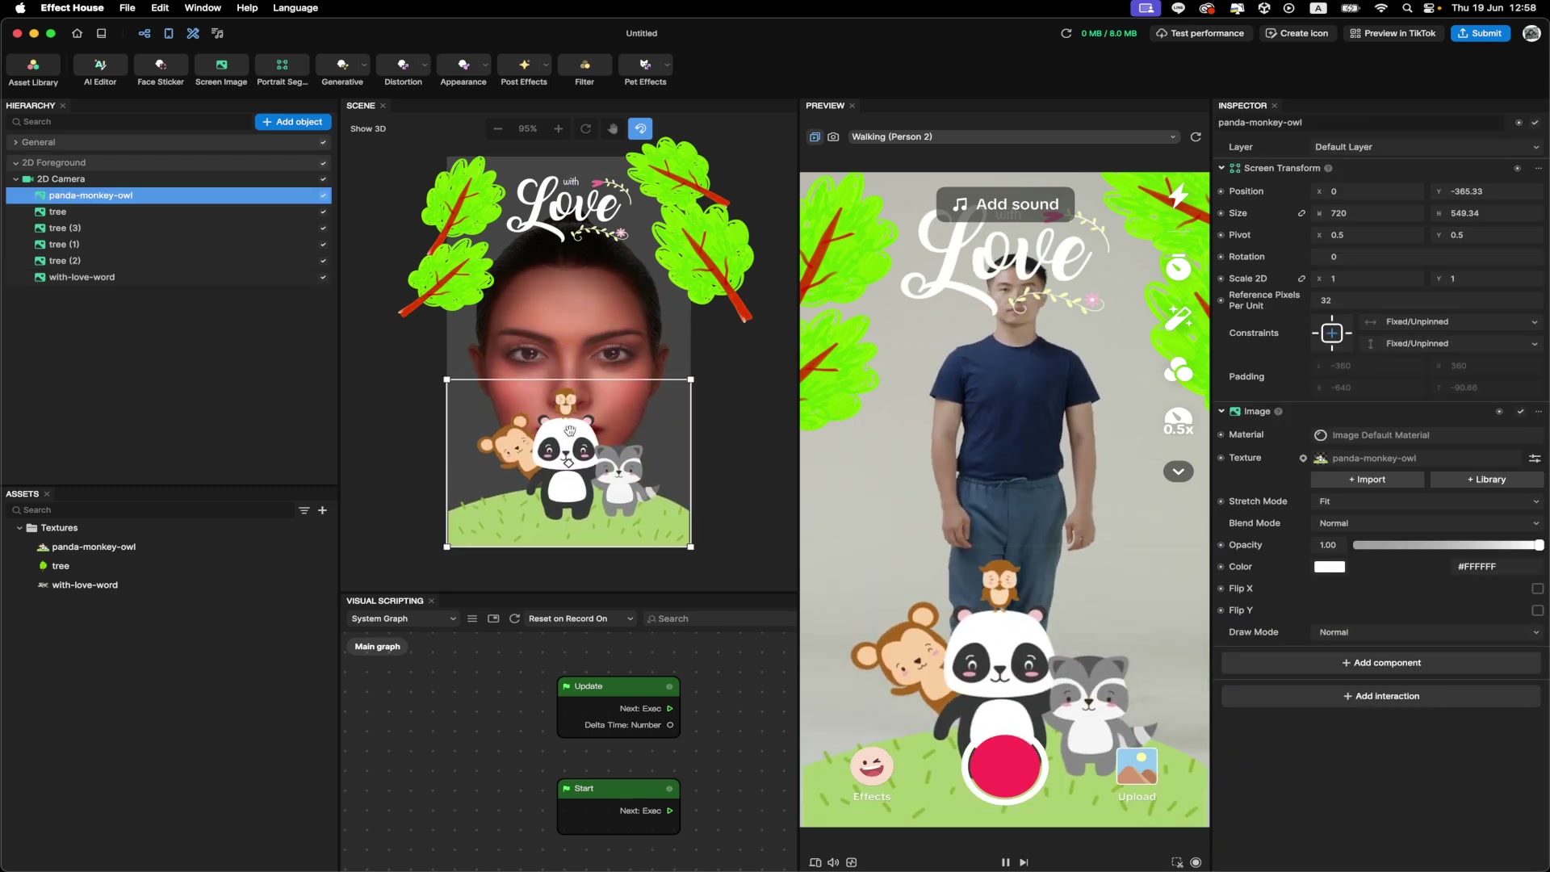Viewport: 1550px width, 872px height.
Task: Collapse the 2D Camera tree node
Action: tap(16, 179)
